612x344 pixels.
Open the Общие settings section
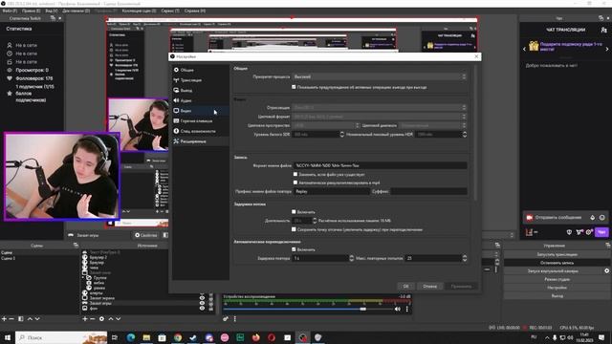[x=200, y=70]
